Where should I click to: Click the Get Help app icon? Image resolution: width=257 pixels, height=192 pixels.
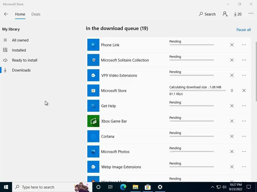click(93, 106)
